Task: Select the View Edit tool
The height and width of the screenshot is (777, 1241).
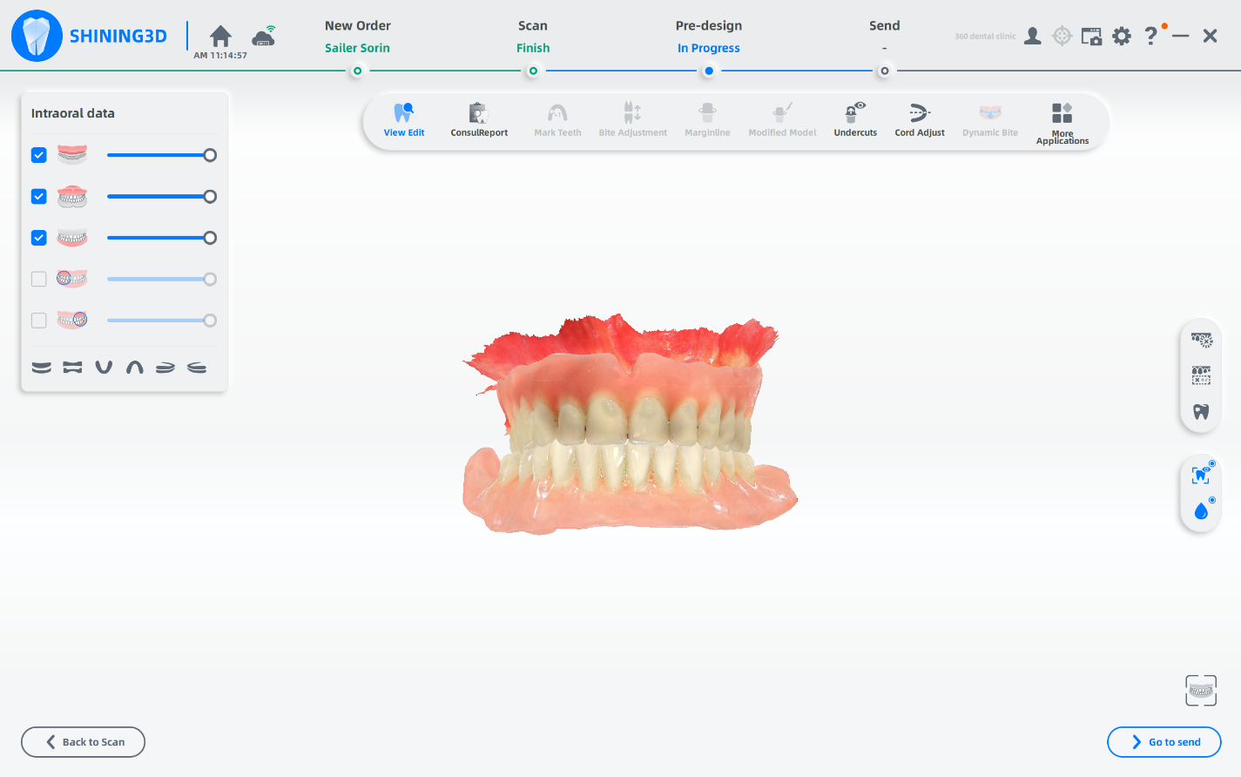Action: 403,120
